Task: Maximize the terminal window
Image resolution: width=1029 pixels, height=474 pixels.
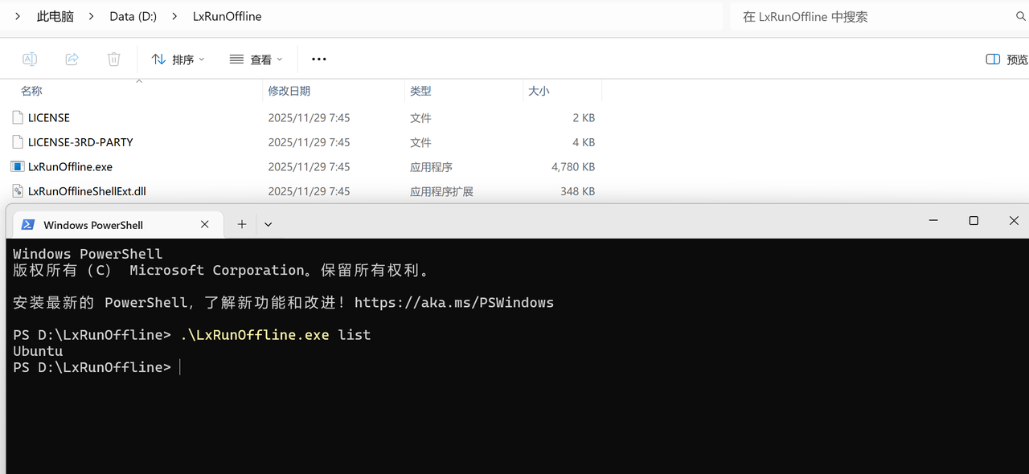Action: coord(974,221)
